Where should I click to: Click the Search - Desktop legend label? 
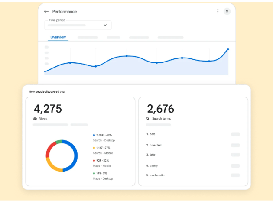point(104,140)
